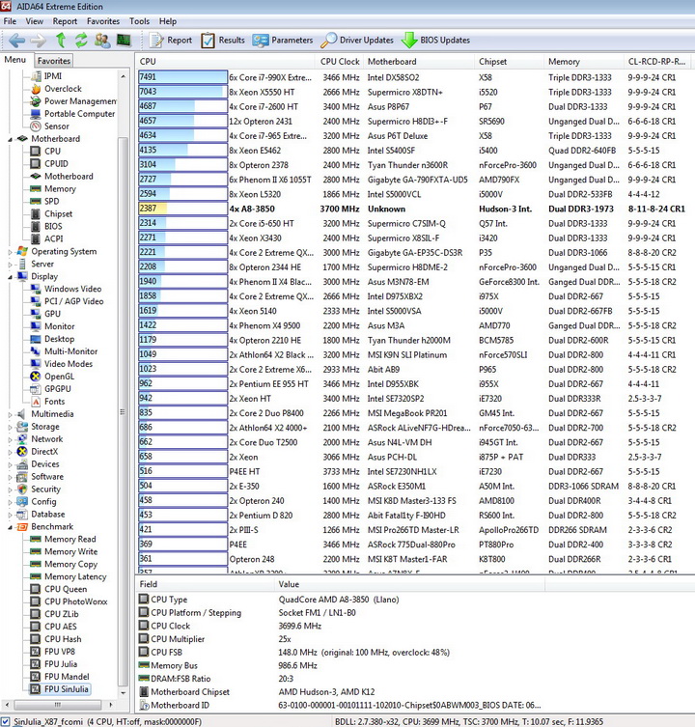Select the Security tree item

45,489
